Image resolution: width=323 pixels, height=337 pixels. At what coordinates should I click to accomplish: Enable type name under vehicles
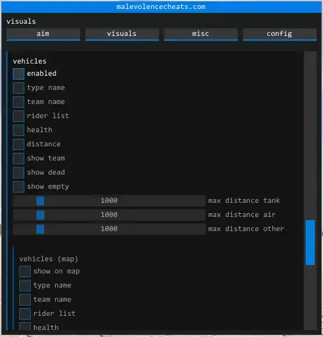(19, 88)
